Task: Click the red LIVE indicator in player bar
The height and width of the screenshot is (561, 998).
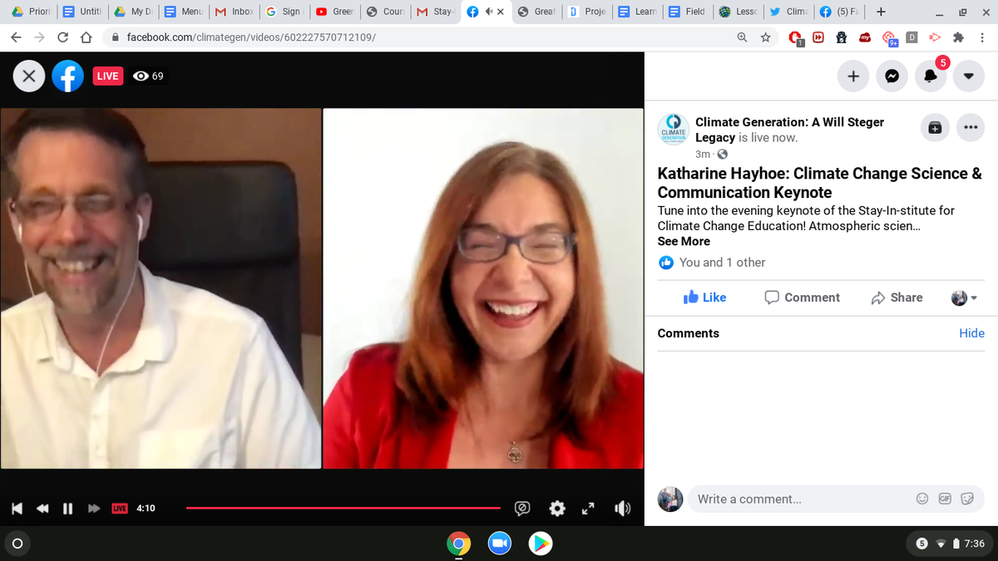Action: (x=120, y=508)
